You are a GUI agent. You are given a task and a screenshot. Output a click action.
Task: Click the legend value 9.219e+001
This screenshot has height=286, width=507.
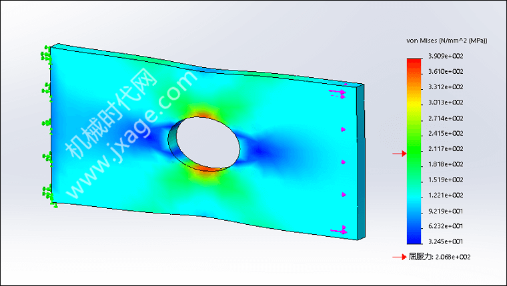[x=446, y=212]
